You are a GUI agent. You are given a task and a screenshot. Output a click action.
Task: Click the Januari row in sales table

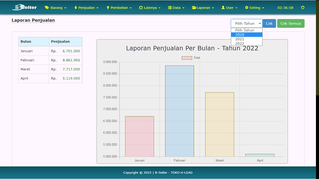click(50, 51)
